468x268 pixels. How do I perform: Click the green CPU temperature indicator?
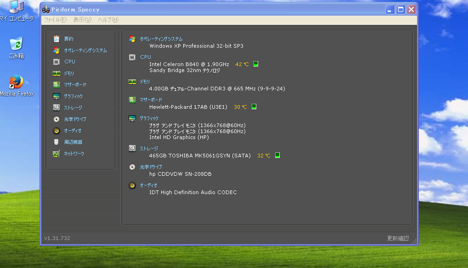tap(256, 64)
